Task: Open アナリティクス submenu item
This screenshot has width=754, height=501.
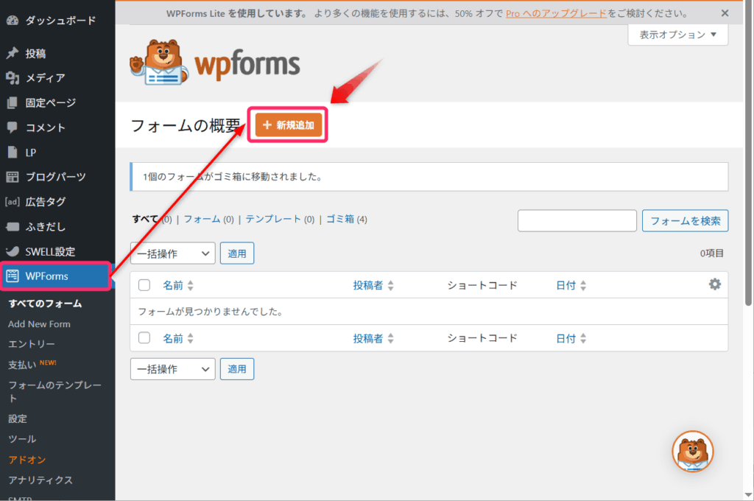Action: (x=40, y=480)
